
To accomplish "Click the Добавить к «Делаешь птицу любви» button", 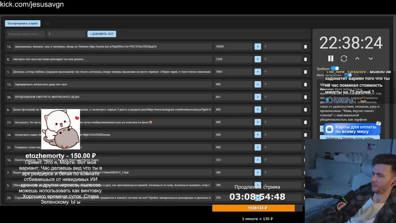I will [x=350, y=138].
